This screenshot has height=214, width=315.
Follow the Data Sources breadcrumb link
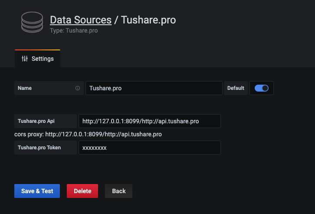pyautogui.click(x=81, y=20)
